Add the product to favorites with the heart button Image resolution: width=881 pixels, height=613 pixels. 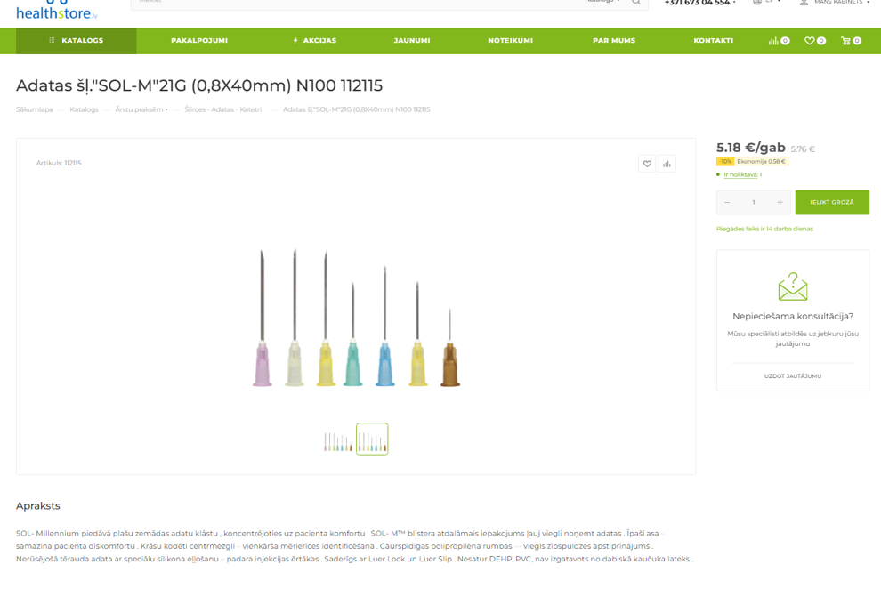click(647, 164)
